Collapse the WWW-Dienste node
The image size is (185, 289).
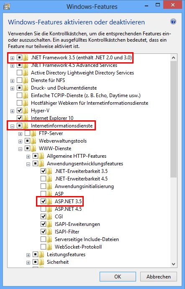pos(20,149)
